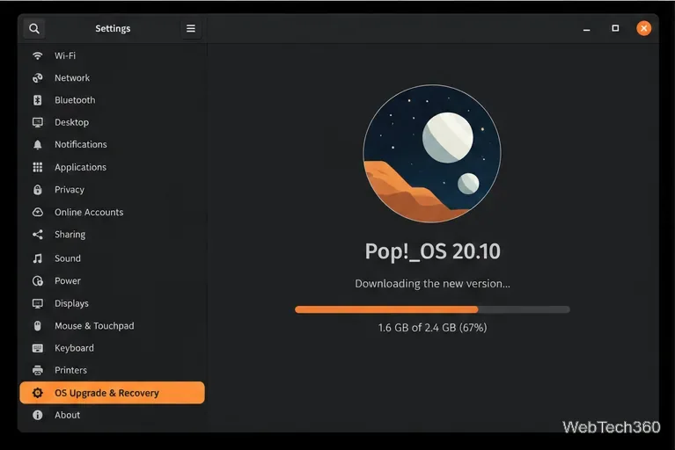Minimize the Settings window

[x=586, y=29]
